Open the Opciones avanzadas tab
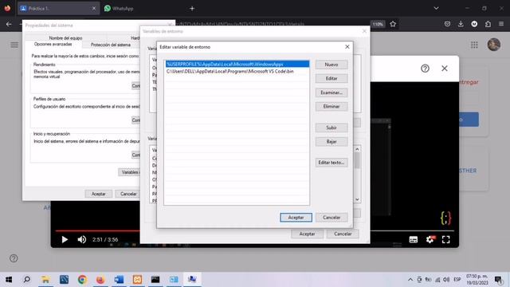This screenshot has width=510, height=287. tap(53, 45)
